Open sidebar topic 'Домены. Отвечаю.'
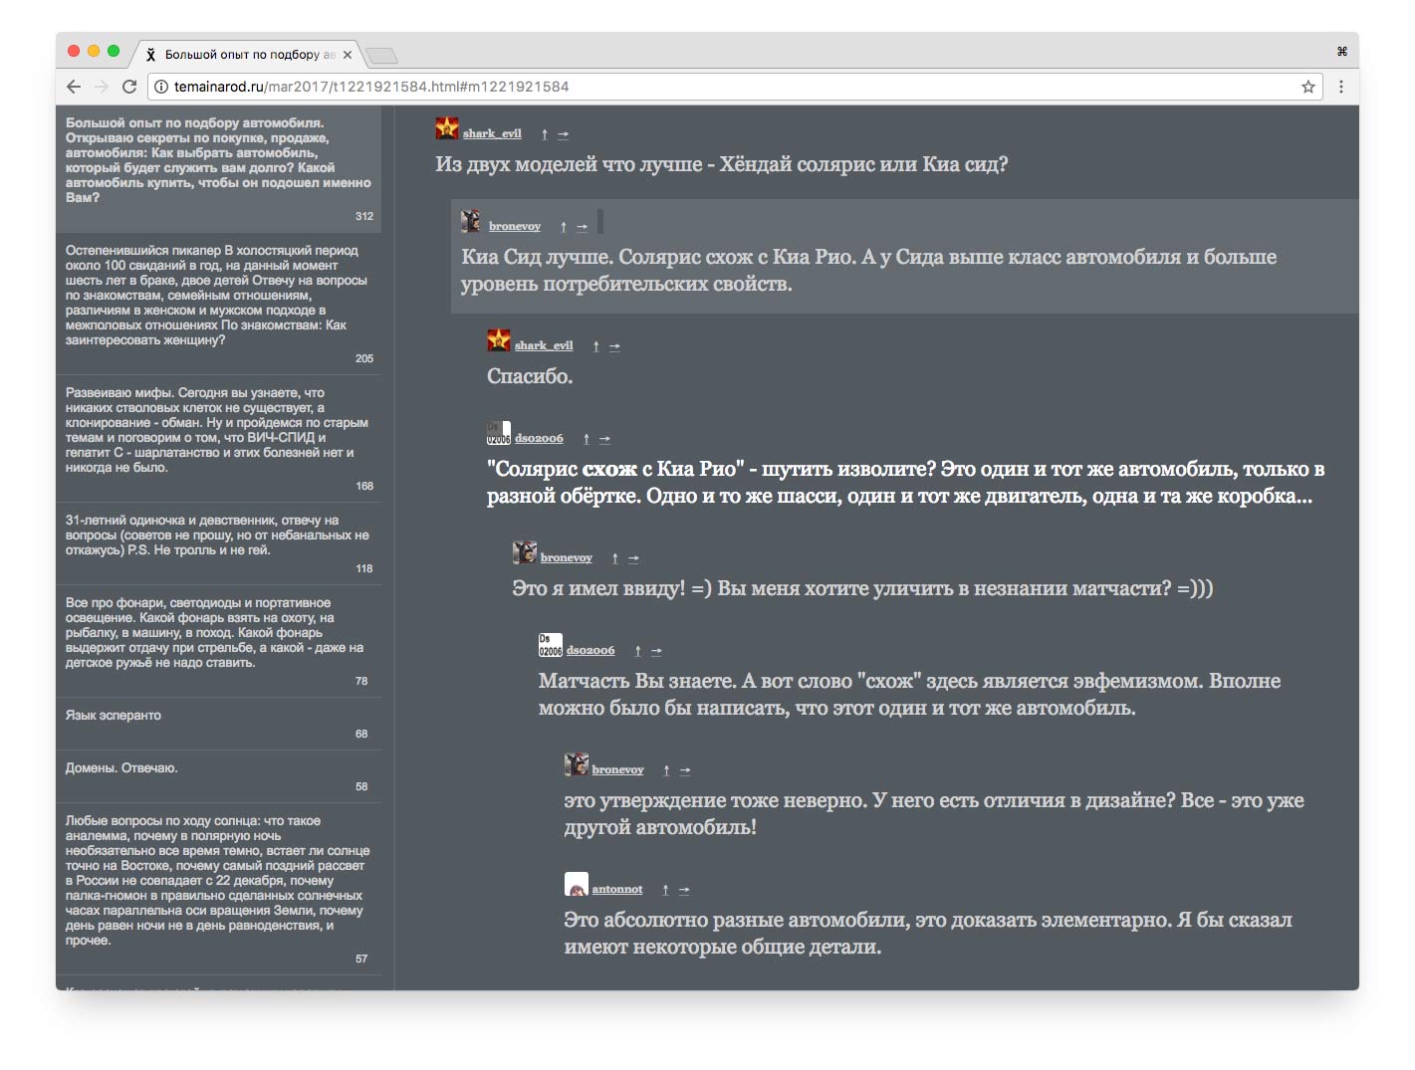 pyautogui.click(x=121, y=767)
